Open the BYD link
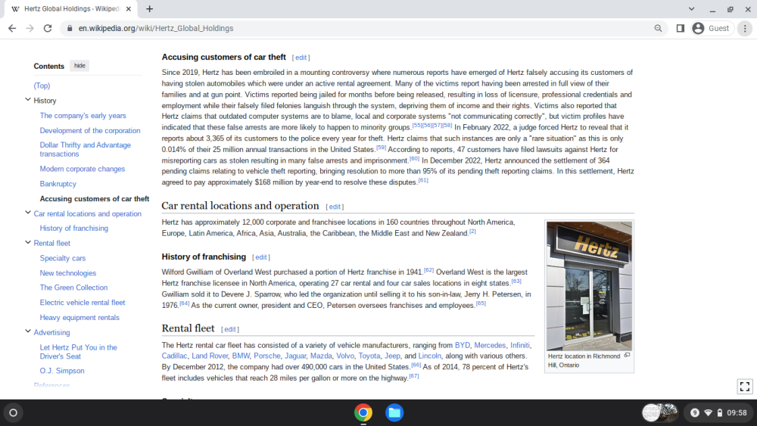757x426 pixels. coord(462,345)
